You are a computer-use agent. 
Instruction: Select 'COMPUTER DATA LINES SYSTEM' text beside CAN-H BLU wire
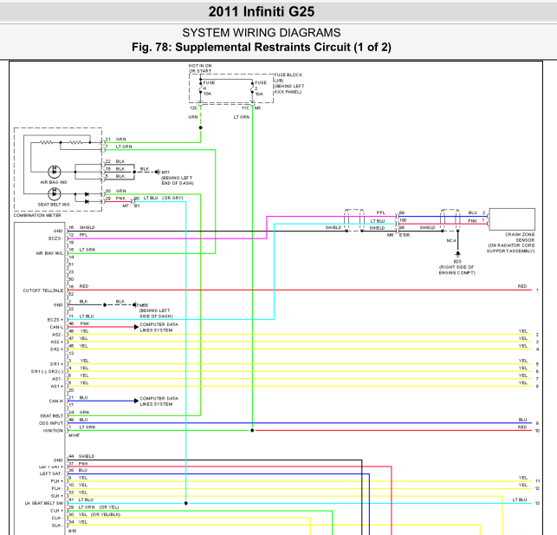coord(159,401)
